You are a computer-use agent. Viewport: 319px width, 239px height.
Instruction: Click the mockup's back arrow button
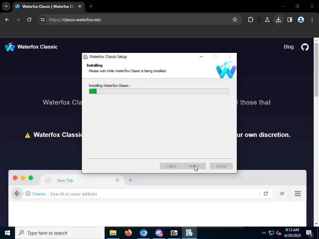[x=17, y=194]
